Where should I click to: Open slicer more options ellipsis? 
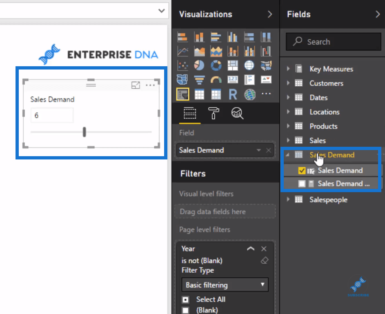(150, 85)
